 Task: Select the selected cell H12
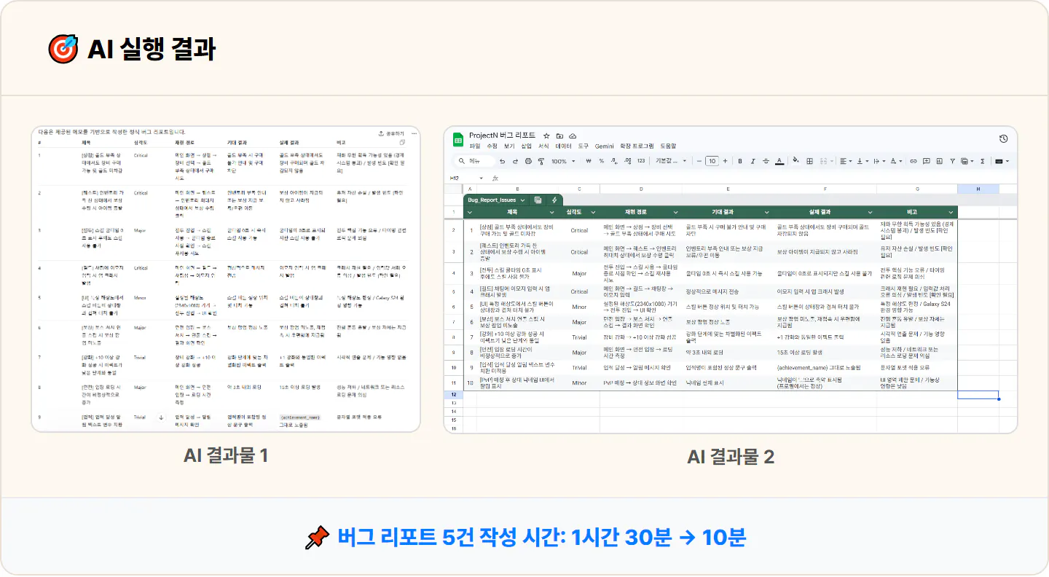point(978,394)
